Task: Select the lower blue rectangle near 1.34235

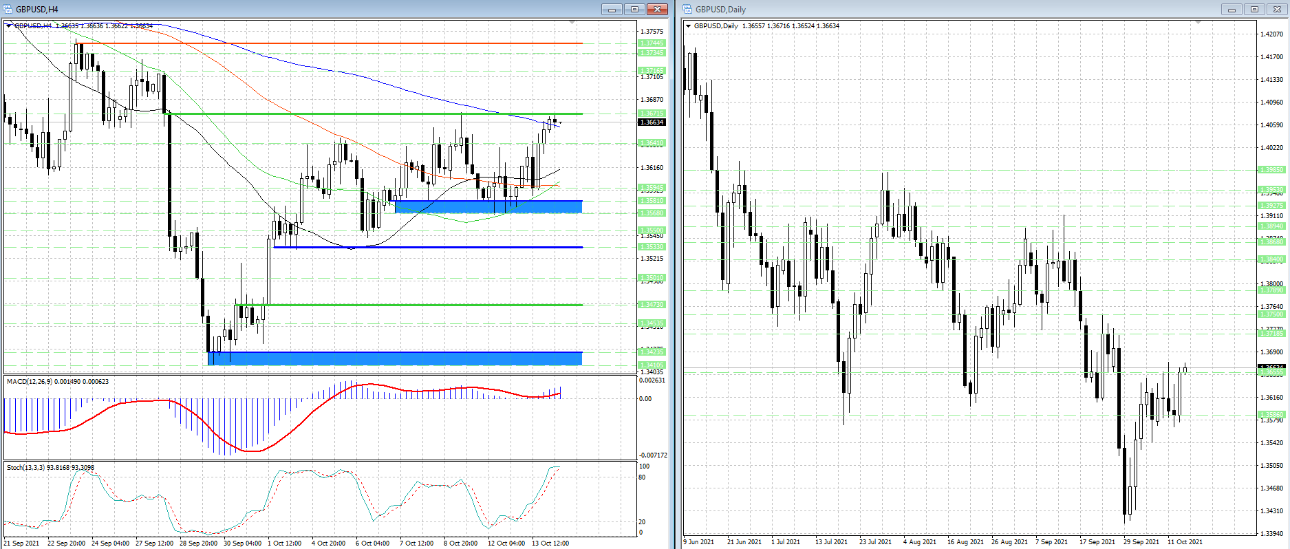Action: (x=395, y=358)
